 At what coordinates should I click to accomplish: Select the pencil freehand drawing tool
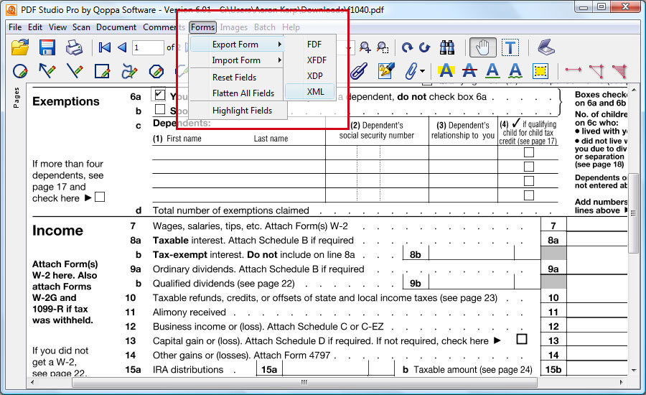[129, 71]
